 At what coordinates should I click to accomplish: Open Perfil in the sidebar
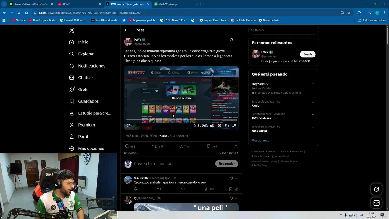coord(78,137)
